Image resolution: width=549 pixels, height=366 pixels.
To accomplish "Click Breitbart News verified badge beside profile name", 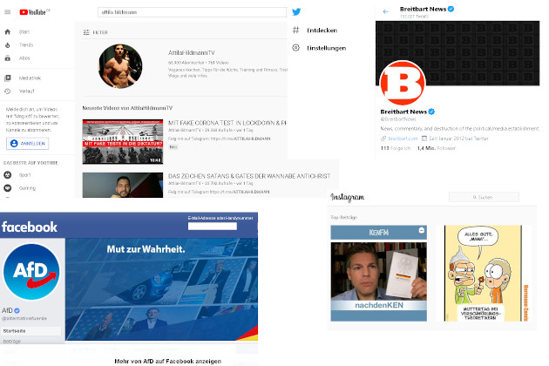I will tap(431, 112).
